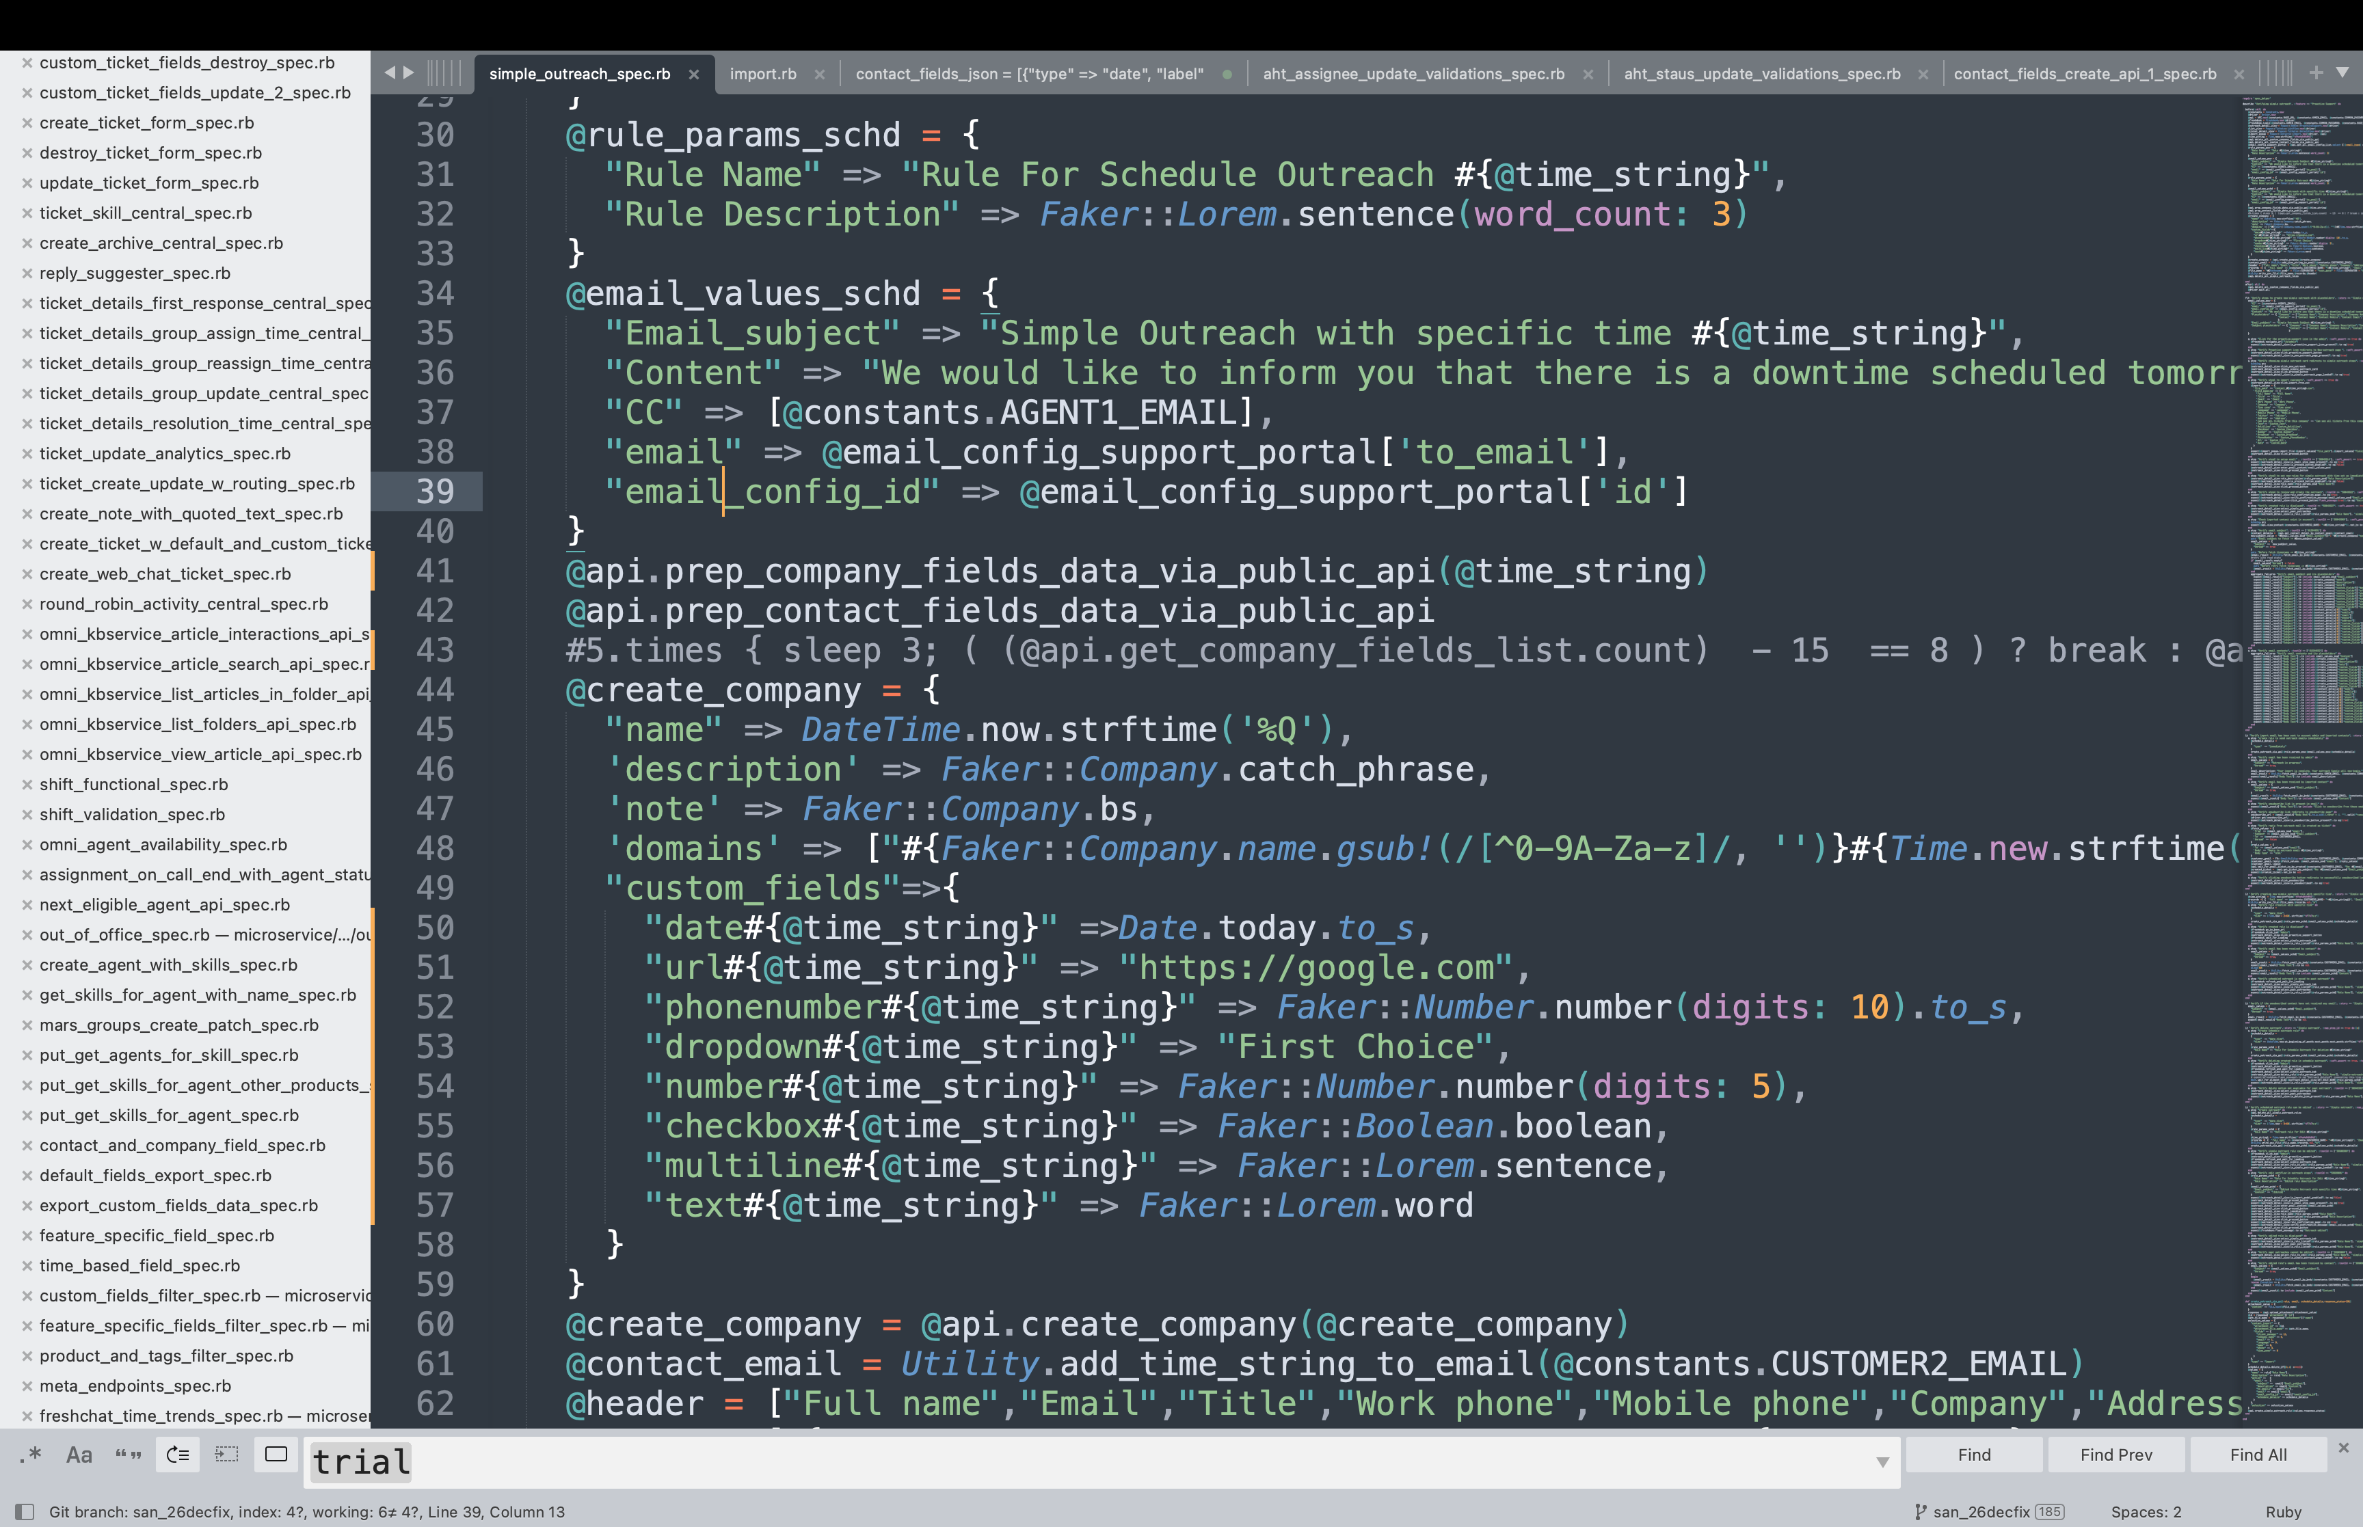Open Ruby syntax selector in status bar
The width and height of the screenshot is (2363, 1527).
click(x=2283, y=1512)
